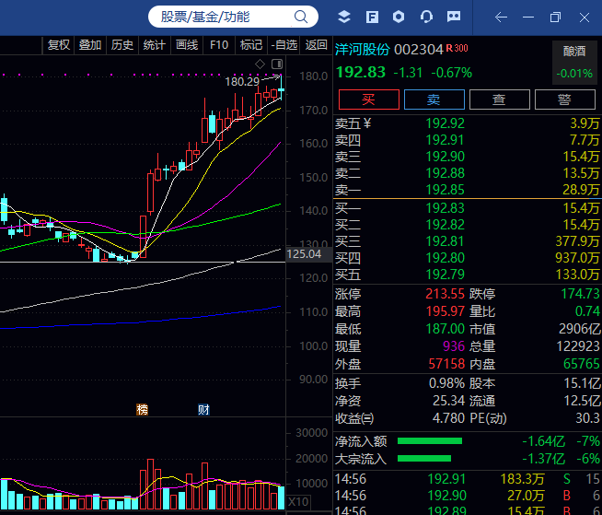Open the 统计 toolbar item

click(155, 45)
